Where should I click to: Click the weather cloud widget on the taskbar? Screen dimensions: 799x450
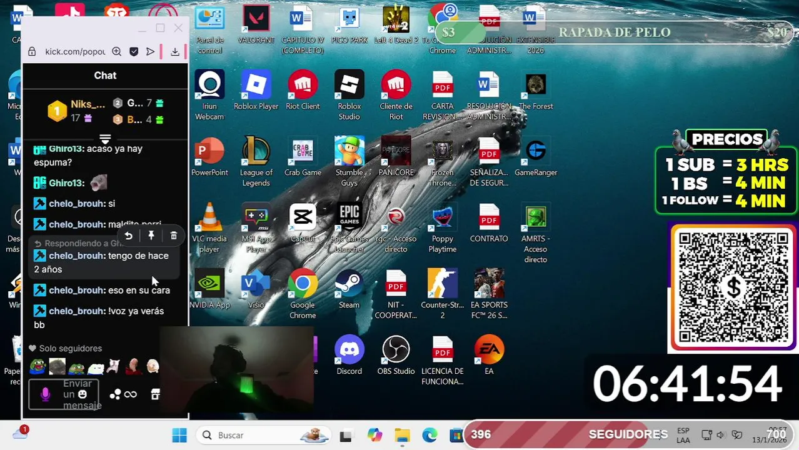pyautogui.click(x=20, y=432)
